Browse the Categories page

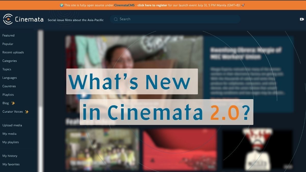(x=10, y=61)
